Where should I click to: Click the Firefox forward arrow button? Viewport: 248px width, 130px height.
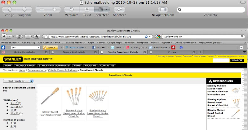coord(10,36)
